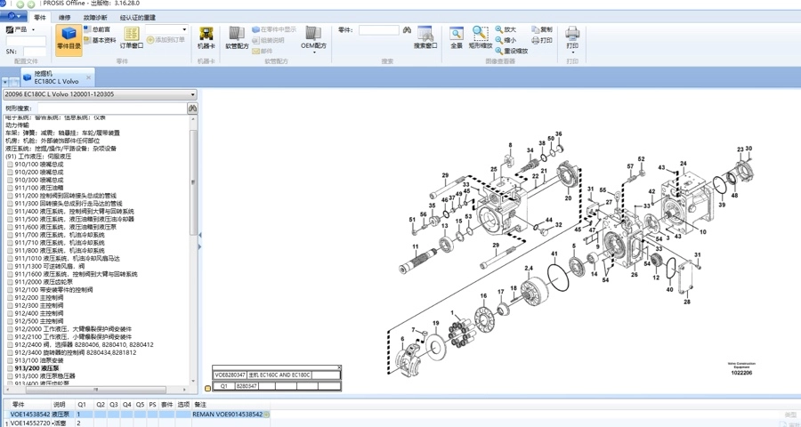
Task: Open the 机器卡 machine card
Action: point(206,38)
